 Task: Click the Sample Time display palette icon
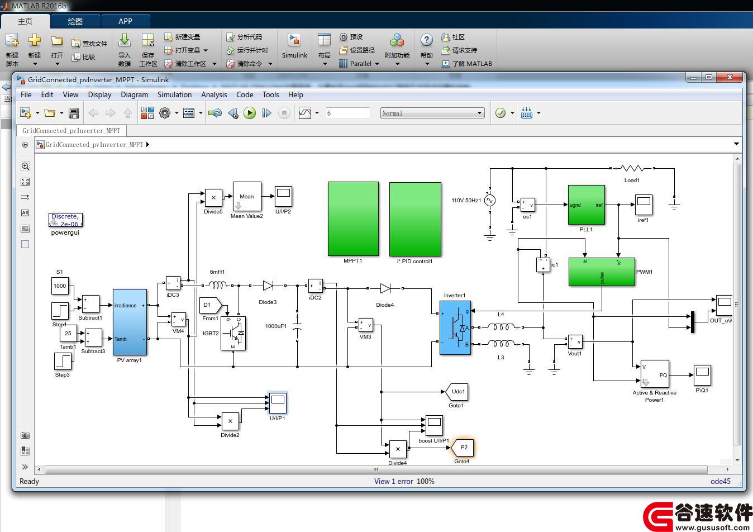pos(25,197)
